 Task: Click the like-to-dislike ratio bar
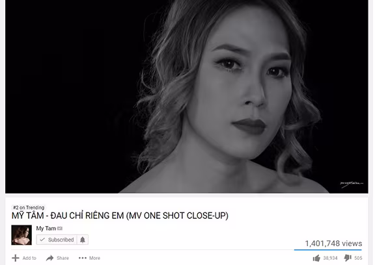pos(328,249)
